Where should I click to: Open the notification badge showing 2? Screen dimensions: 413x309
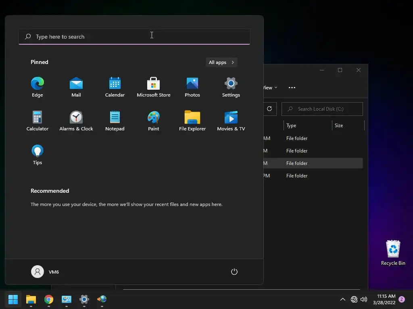coord(402,299)
